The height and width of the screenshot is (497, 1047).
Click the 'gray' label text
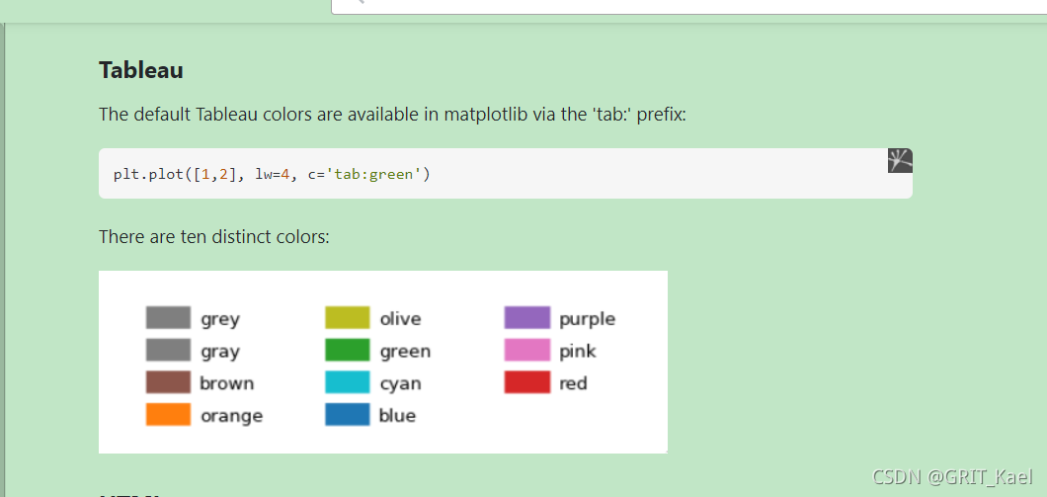click(x=219, y=352)
